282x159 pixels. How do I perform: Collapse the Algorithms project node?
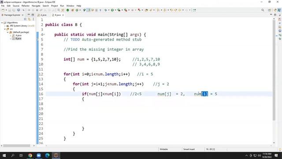[x=2, y=23]
